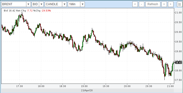Click the 19:30 time axis label
The height and width of the screenshot is (93, 183).
(106, 86)
